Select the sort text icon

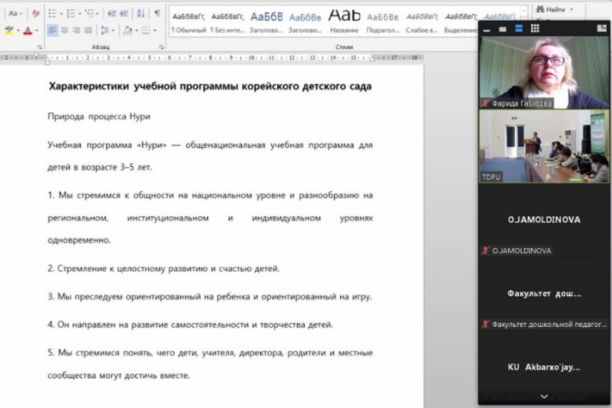coord(141,14)
